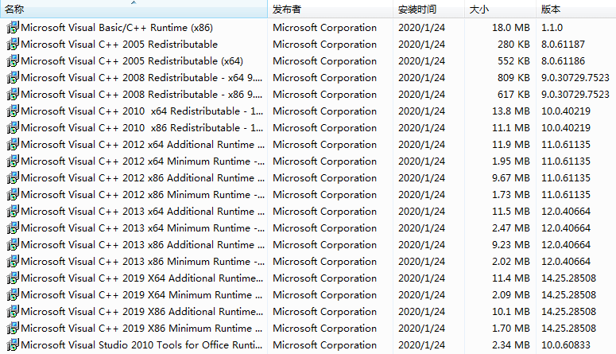Screen dimensions: 616x354
Task: Click the sort arrow above 名称 column
Action: pos(134,3)
